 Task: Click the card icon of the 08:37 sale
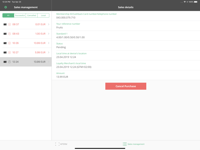point(5,24)
